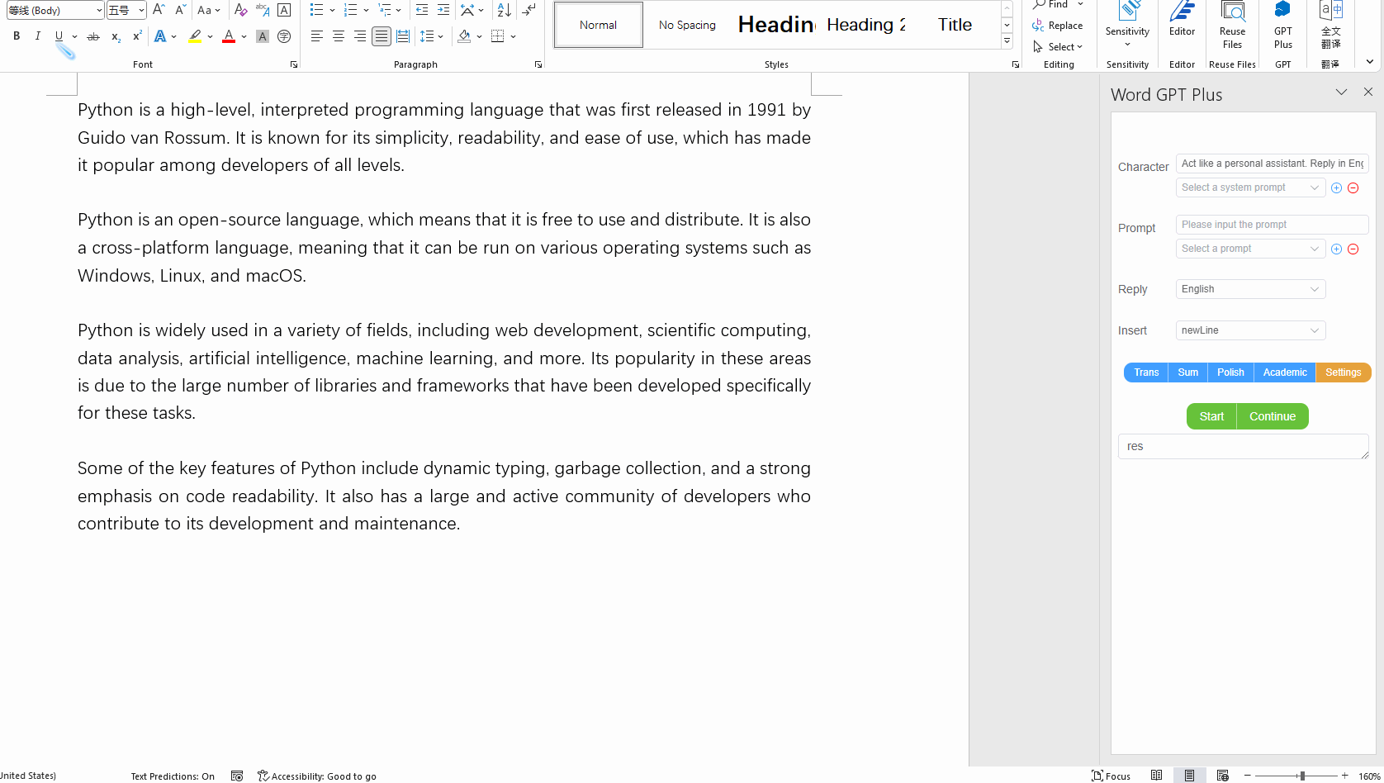This screenshot has width=1384, height=783.
Task: Open the Settings tab in Word GPT Plus
Action: [x=1343, y=372]
